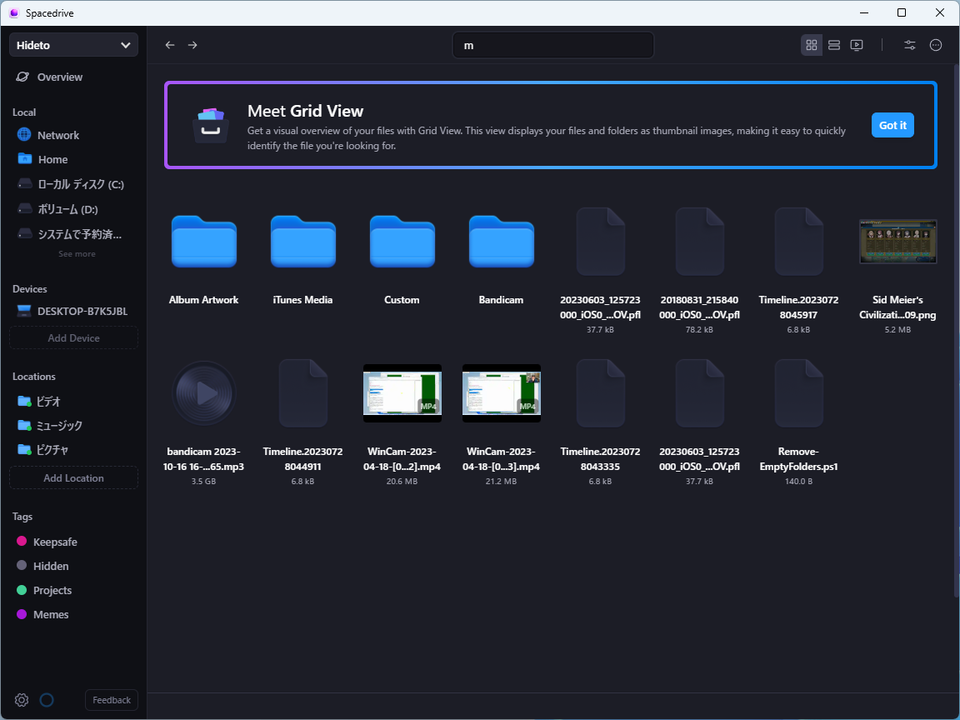This screenshot has width=960, height=720.
Task: Show more drives via See more
Action: (x=77, y=253)
